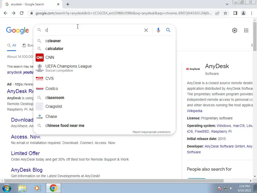Choose the CNN suggestion
The image size is (257, 193).
click(104, 58)
